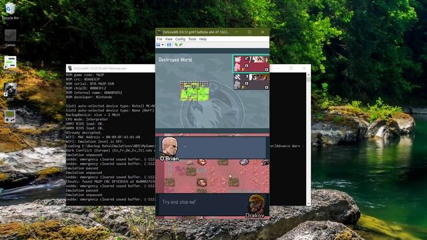Image resolution: width=427 pixels, height=240 pixels.
Task: Click the green minimap on the top screen
Action: pyautogui.click(x=194, y=91)
